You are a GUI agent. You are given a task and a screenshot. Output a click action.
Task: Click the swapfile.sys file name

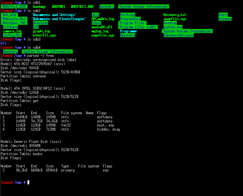tap(175, 19)
